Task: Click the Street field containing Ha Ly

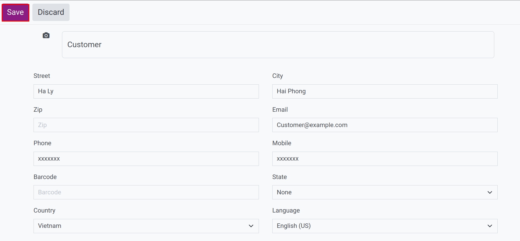Action: coord(146,91)
